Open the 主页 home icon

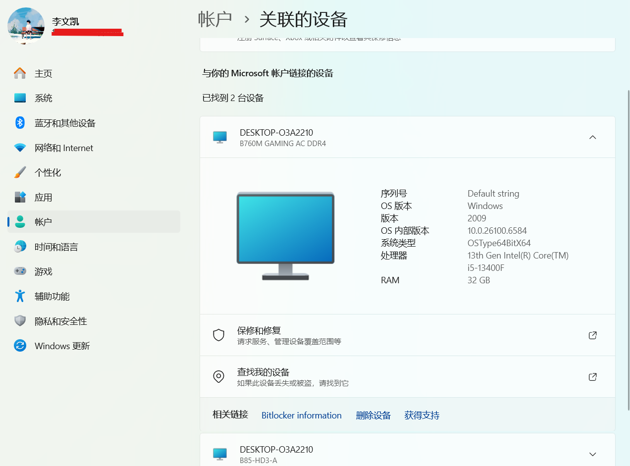coord(20,73)
